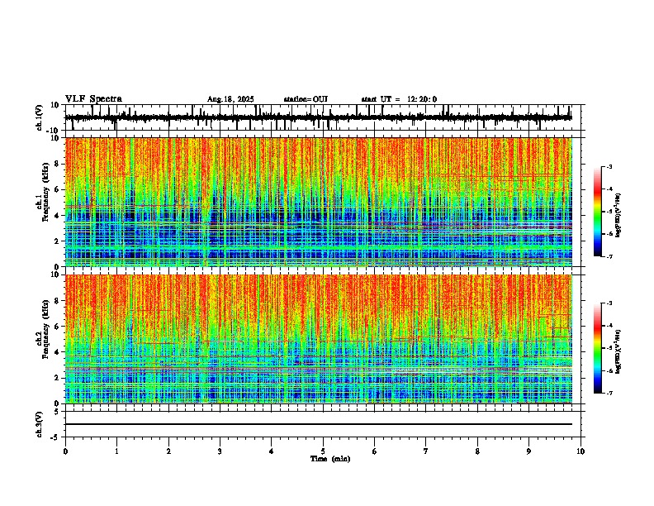Viewport: 654px width, 506px height.
Task: Click the "ch.3(V)" axis label
Action: pyautogui.click(x=39, y=425)
